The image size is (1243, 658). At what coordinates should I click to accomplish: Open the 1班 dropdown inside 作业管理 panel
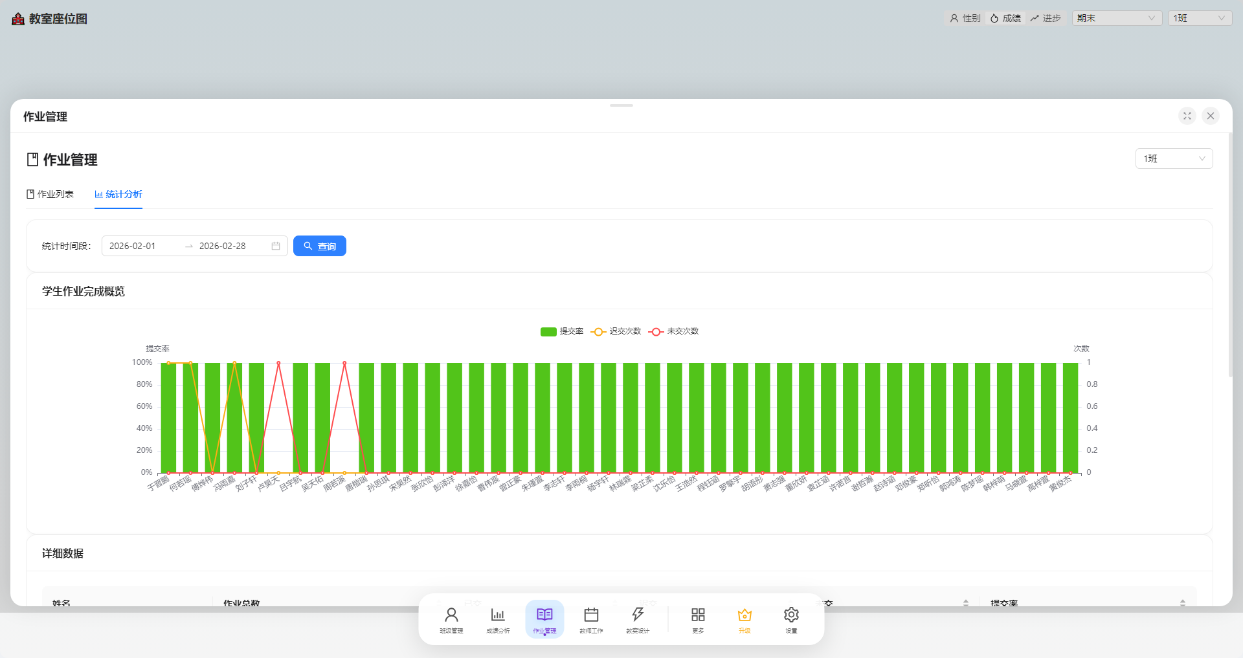1174,159
